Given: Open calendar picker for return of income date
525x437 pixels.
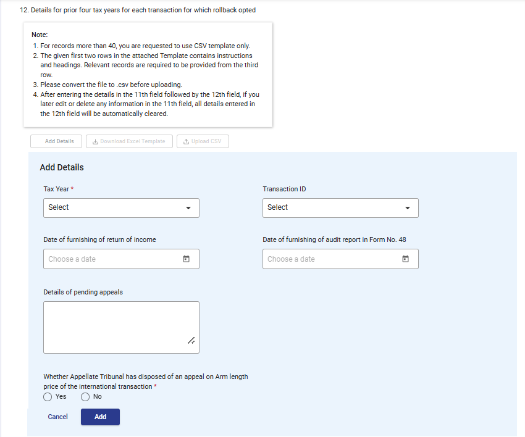Looking at the screenshot, I should click(x=186, y=259).
